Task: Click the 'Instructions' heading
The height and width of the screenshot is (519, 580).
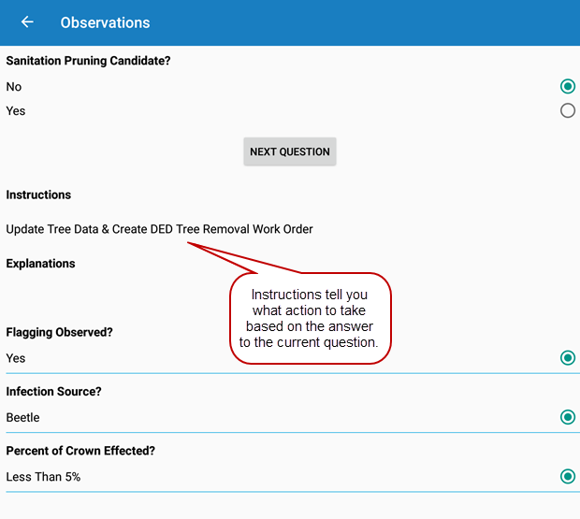Action: pos(38,195)
